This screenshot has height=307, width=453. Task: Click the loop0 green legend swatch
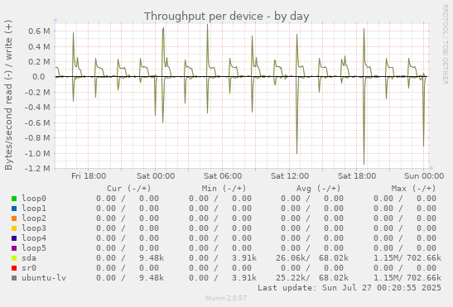(14, 199)
